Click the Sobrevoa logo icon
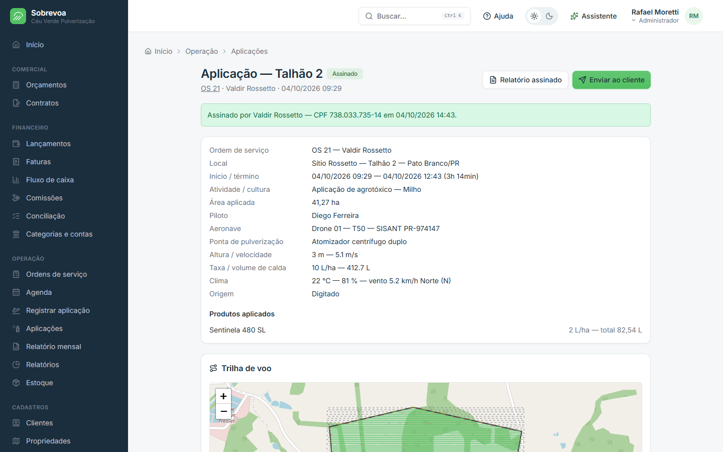This screenshot has width=723, height=452. [18, 16]
